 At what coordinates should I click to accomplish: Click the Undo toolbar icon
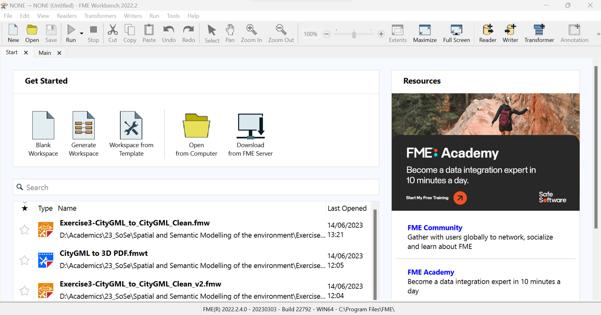click(x=169, y=33)
